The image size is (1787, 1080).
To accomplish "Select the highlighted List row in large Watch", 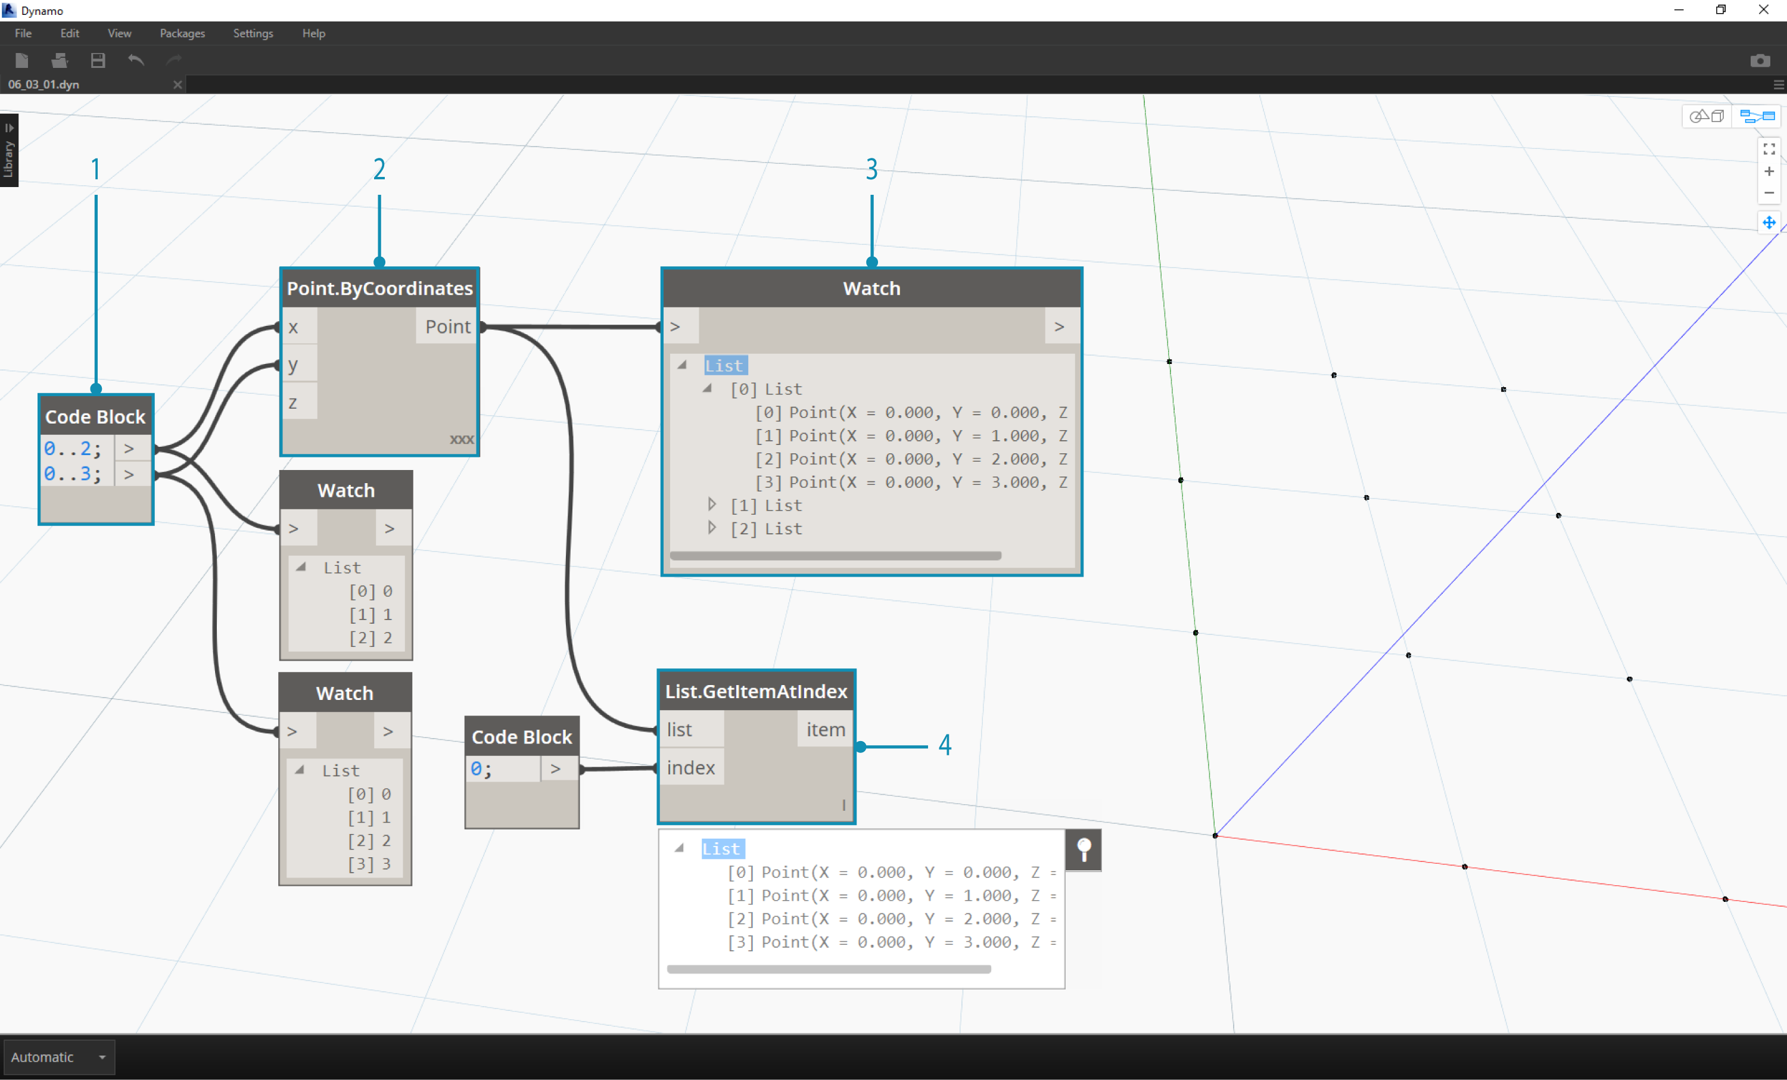I will (x=724, y=366).
